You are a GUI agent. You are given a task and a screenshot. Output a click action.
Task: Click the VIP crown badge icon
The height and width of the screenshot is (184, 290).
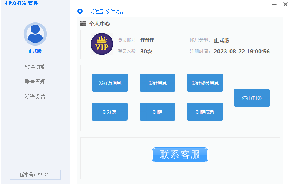pyautogui.click(x=101, y=44)
